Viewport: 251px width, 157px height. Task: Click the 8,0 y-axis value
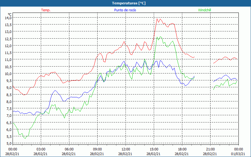tap(9, 101)
